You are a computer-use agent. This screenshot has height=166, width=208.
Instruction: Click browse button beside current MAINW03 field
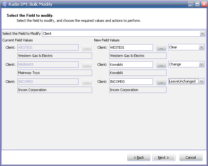[87, 65]
